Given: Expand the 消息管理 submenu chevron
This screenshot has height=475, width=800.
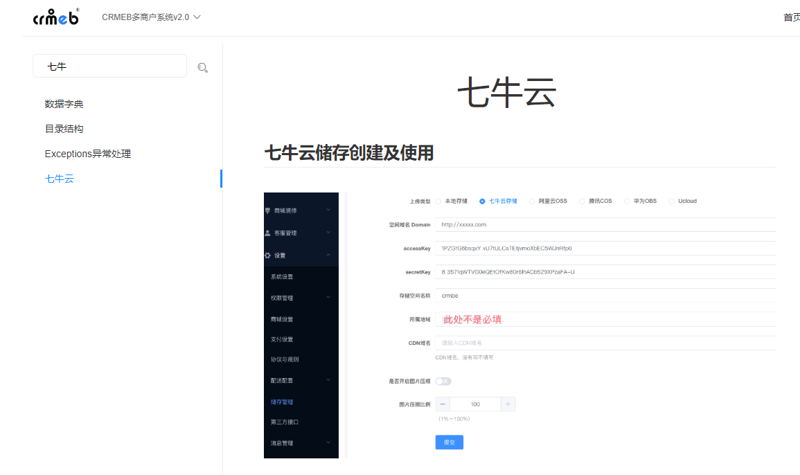Looking at the screenshot, I should click(328, 442).
